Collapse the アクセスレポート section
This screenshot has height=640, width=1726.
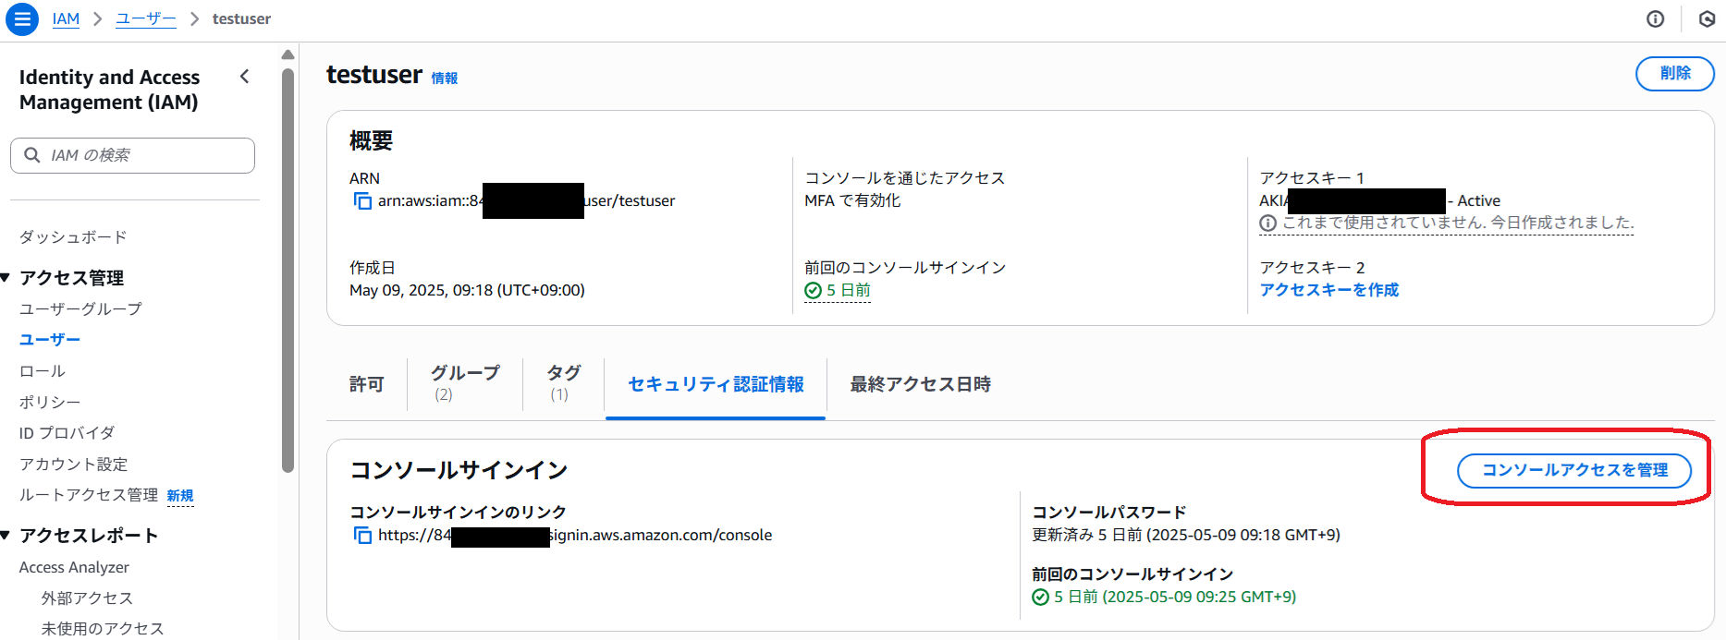(x=6, y=535)
